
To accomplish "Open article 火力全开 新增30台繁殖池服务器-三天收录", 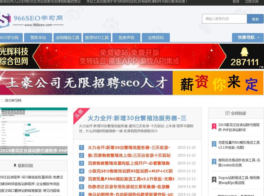I will point(129,148).
